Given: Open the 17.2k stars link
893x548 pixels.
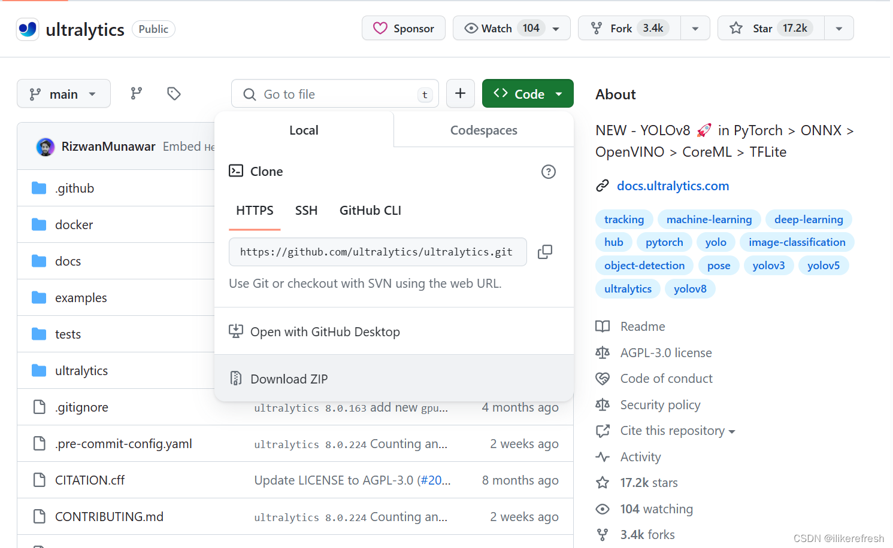Looking at the screenshot, I should (x=649, y=483).
